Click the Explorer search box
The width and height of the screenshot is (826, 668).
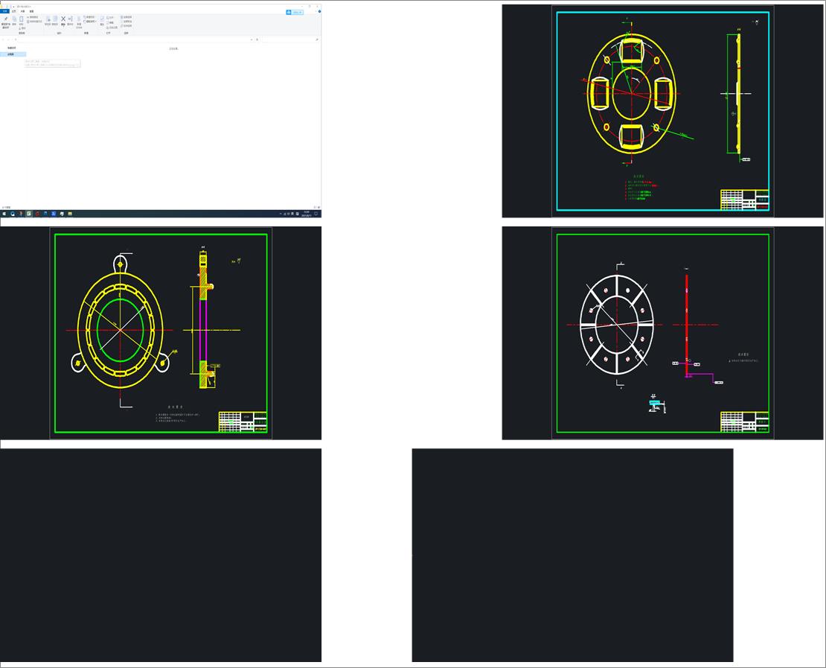click(x=290, y=39)
